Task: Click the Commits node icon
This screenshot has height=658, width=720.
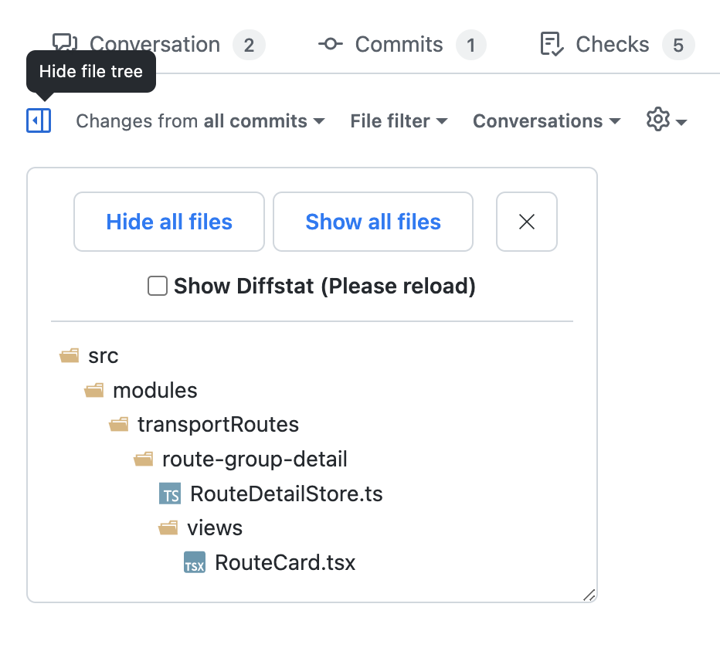Action: click(331, 44)
